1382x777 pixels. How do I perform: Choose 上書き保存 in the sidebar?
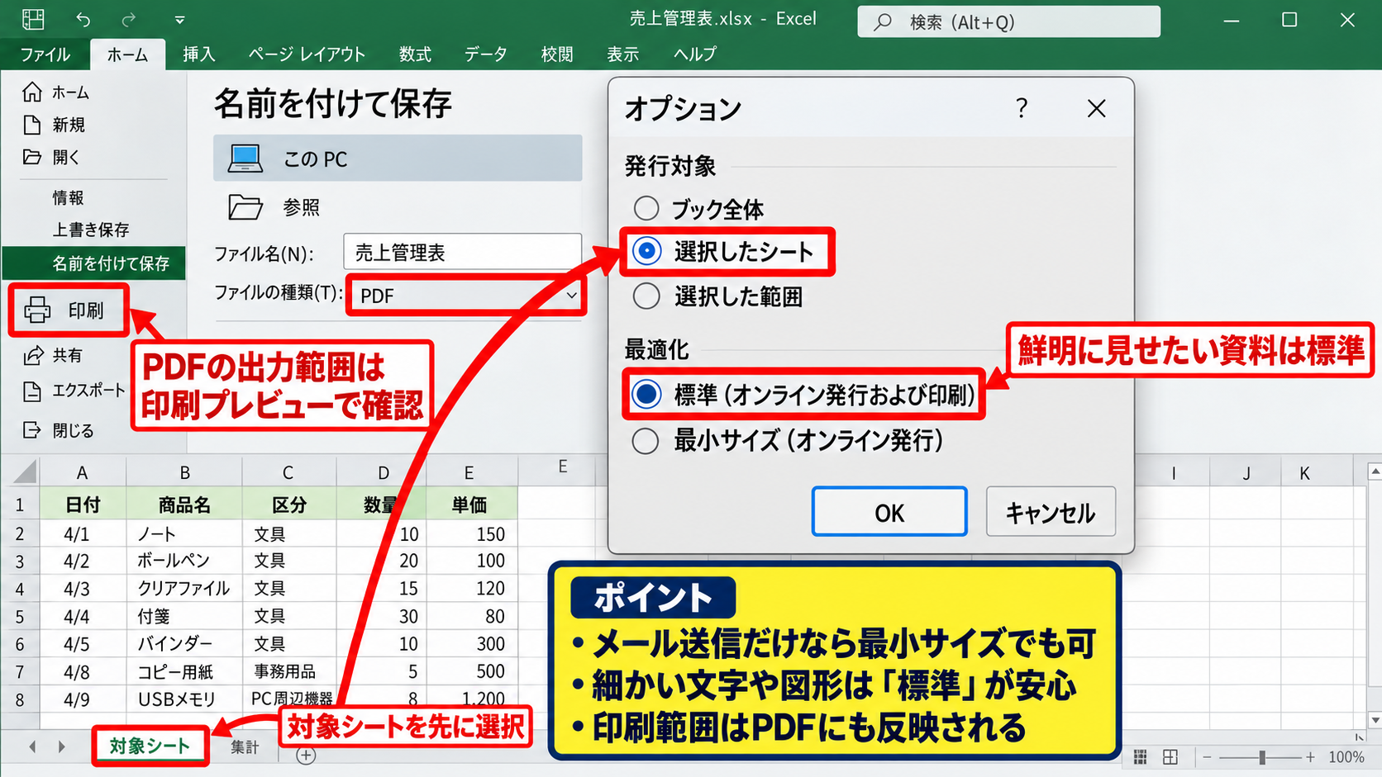click(x=91, y=230)
